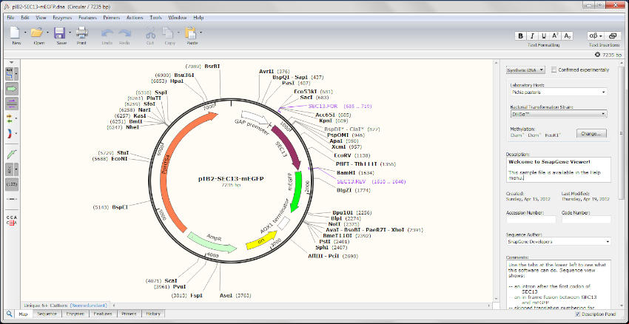Click the Save floppy disk icon
Image resolution: width=629 pixels, height=324 pixels.
(60, 33)
